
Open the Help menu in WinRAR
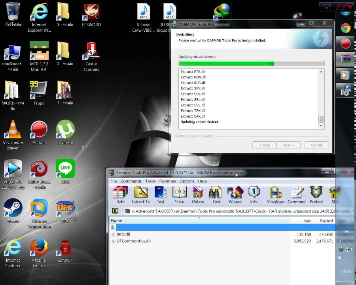(202, 181)
